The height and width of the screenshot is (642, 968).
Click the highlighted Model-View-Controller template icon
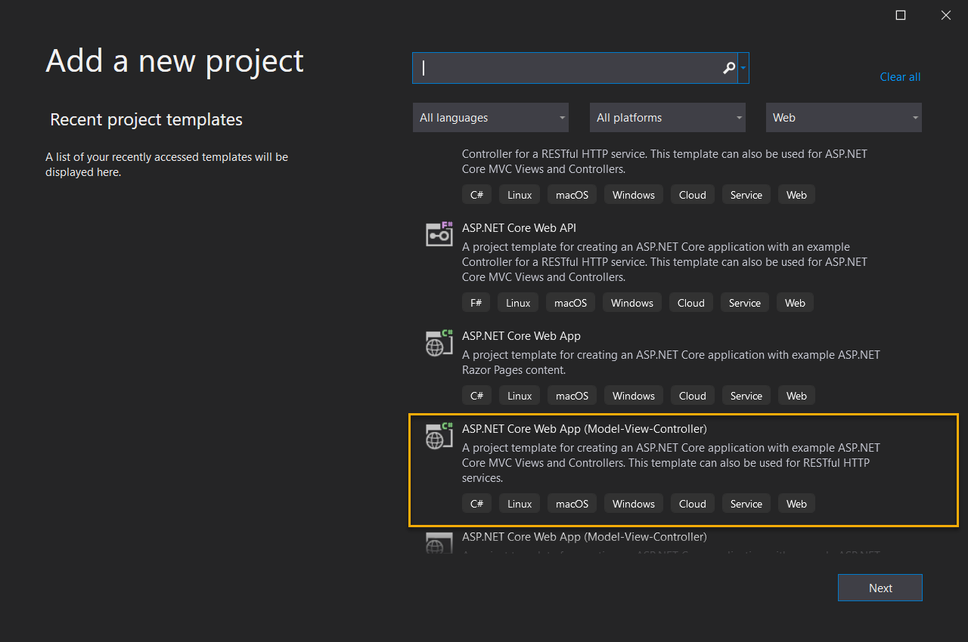coord(439,435)
